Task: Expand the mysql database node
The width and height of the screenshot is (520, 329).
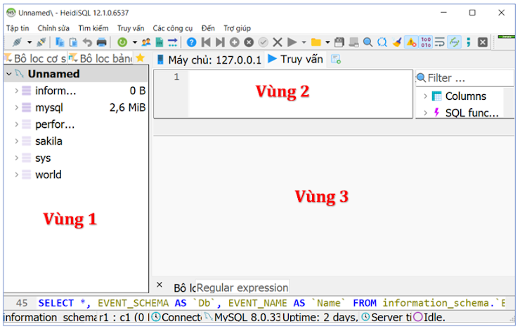Action: 16,108
